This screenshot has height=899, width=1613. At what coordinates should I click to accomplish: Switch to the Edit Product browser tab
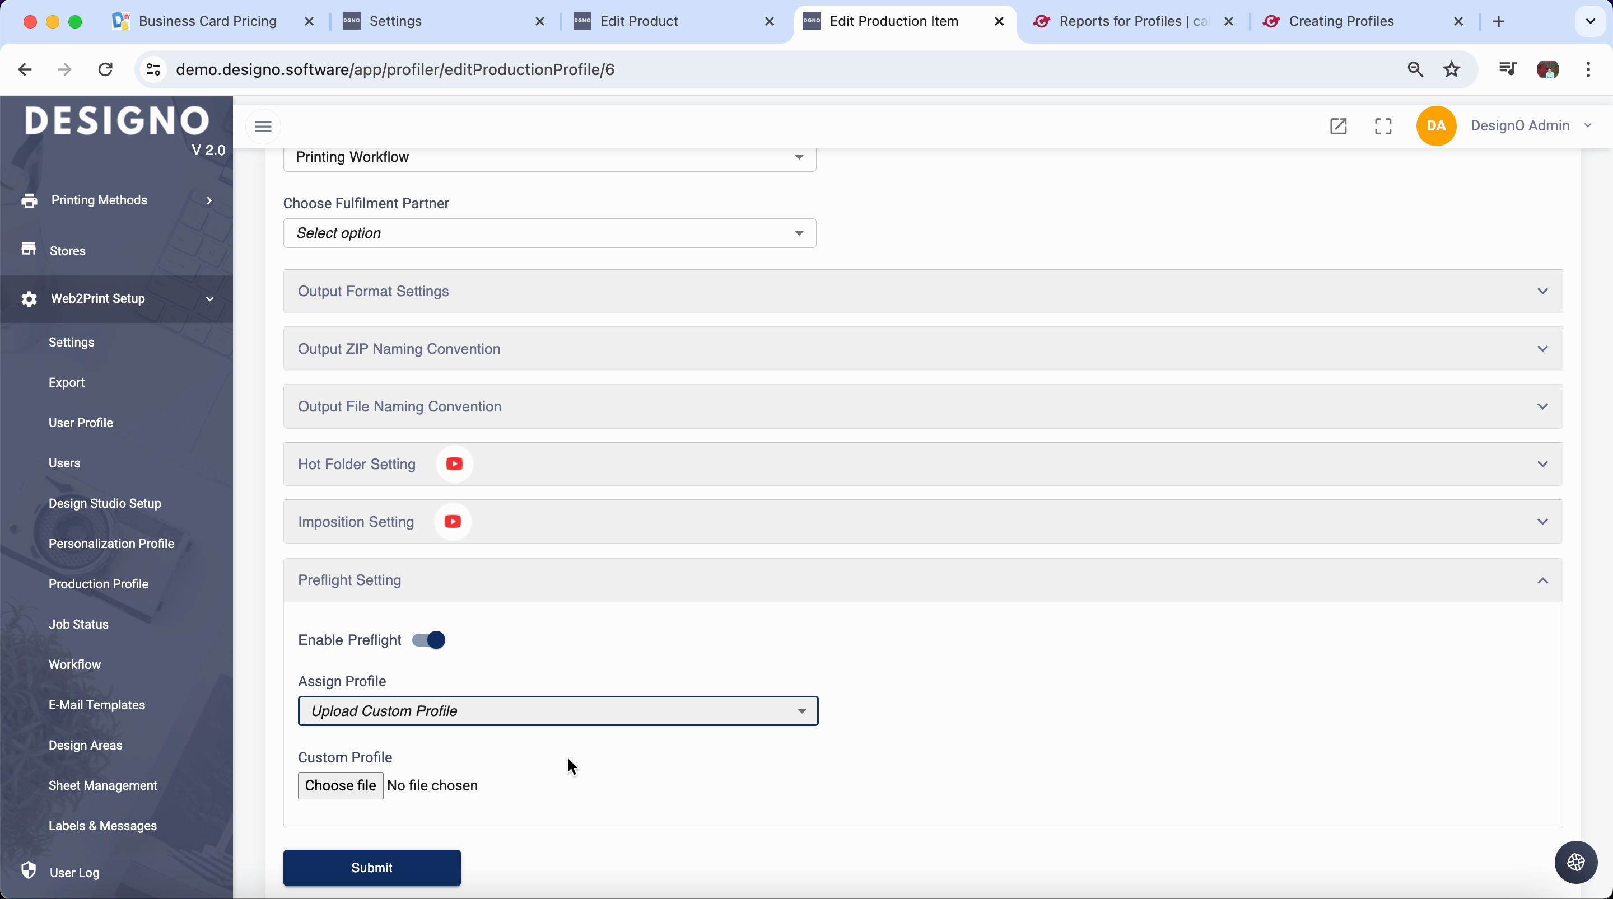[638, 21]
